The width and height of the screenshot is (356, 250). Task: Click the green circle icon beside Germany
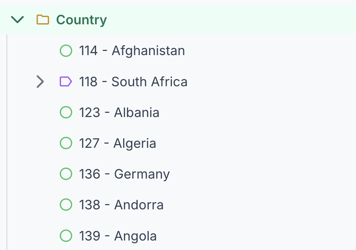66,174
